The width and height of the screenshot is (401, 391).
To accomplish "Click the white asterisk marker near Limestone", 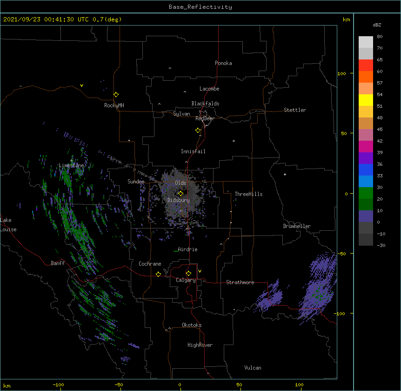I will click(72, 161).
